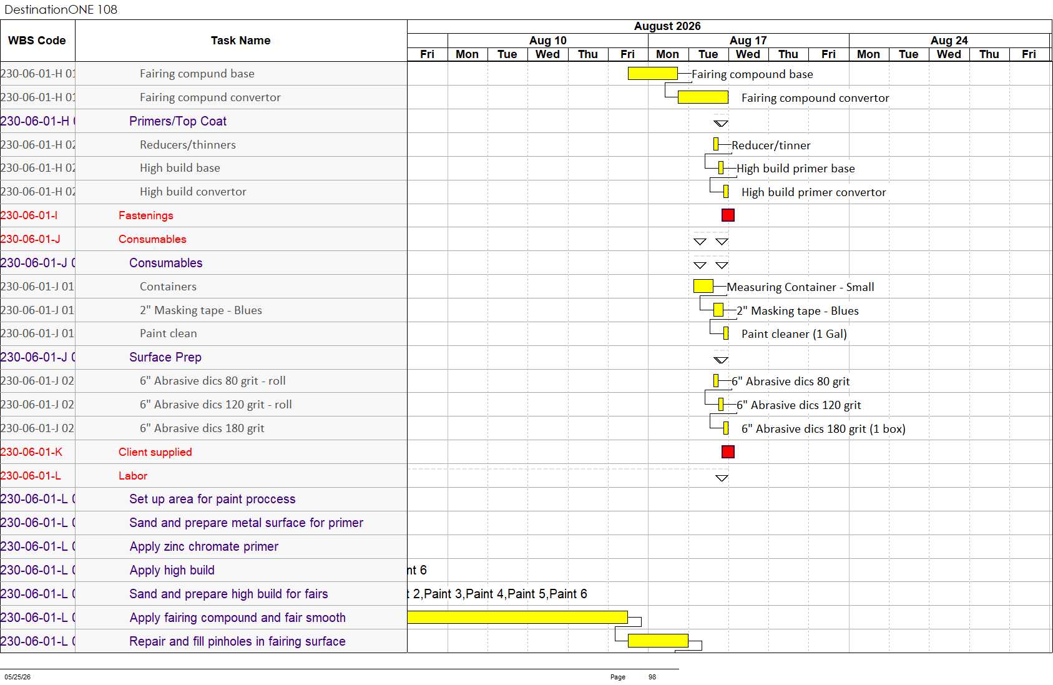Select the Measuring Container - Small bar
The image size is (1053, 685).
tap(703, 286)
